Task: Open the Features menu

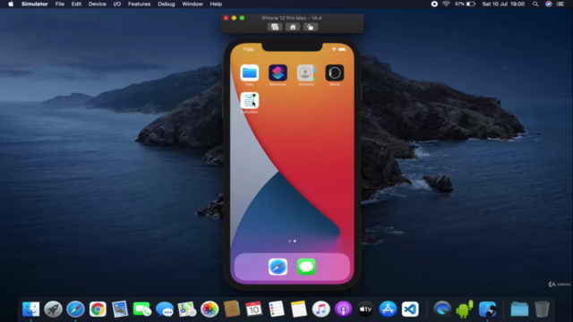Action: pyautogui.click(x=139, y=4)
